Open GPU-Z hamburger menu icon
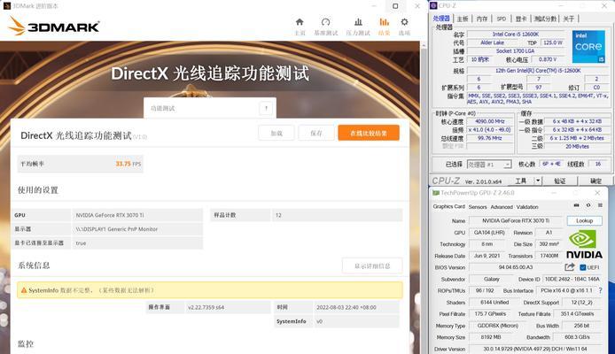This screenshot has width=615, height=354. [600, 205]
